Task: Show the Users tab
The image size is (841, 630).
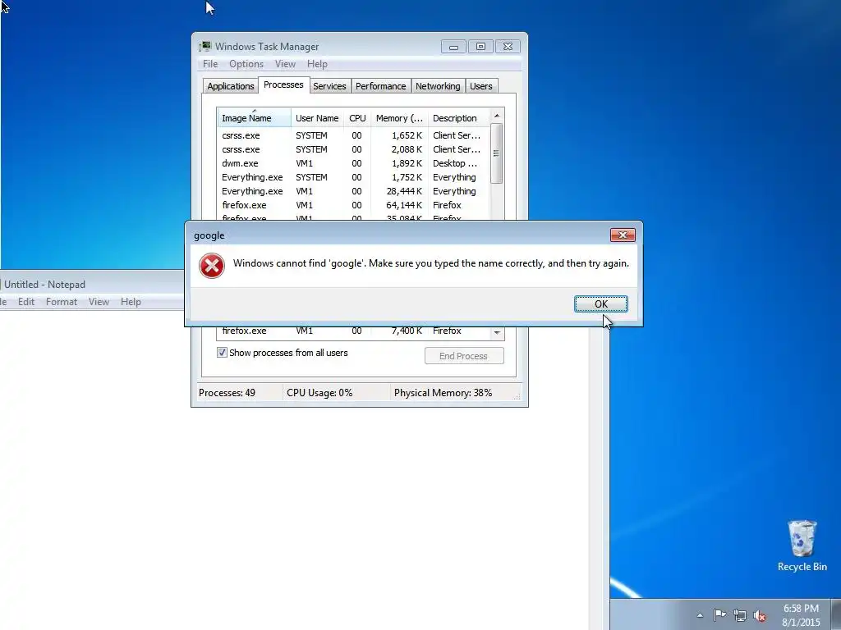Action: coord(480,86)
